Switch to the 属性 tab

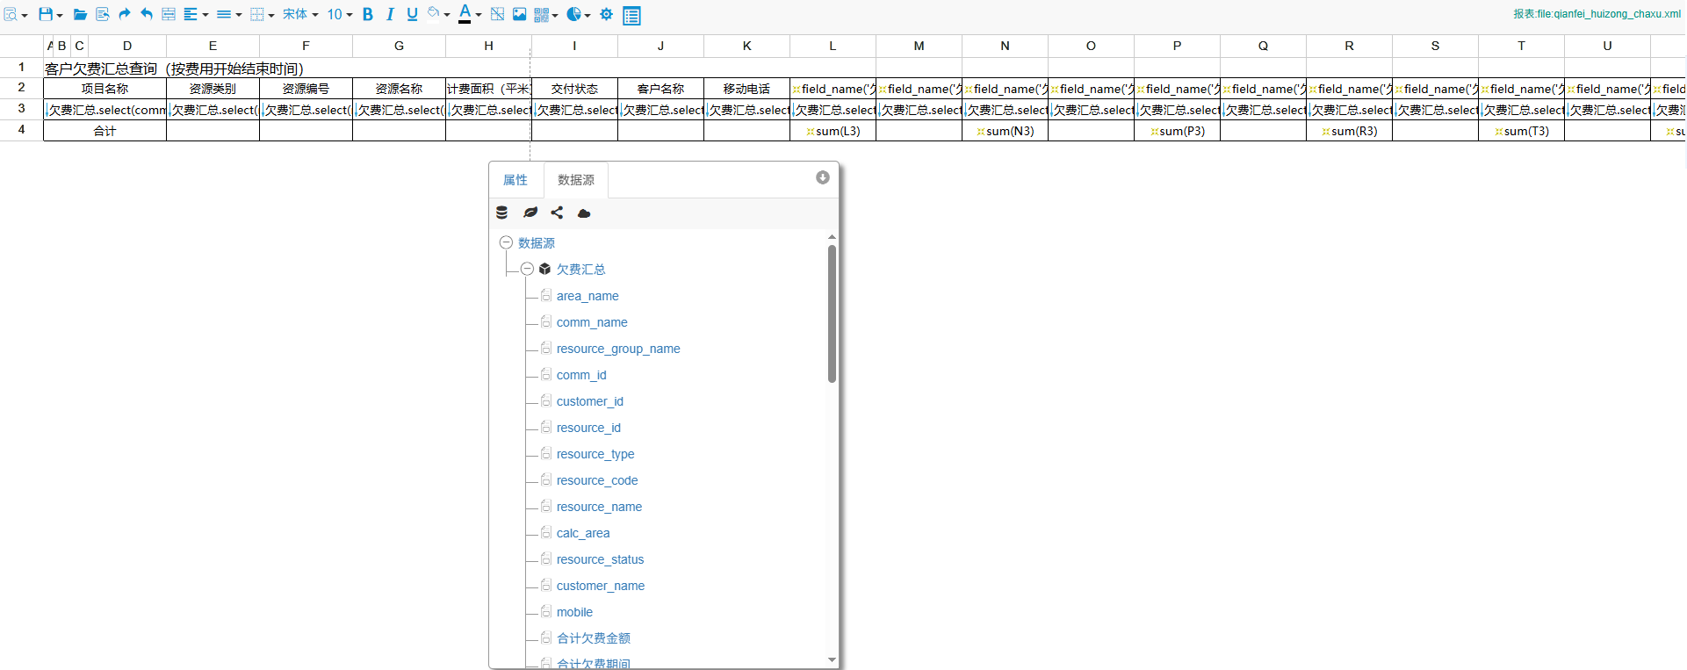coord(515,180)
